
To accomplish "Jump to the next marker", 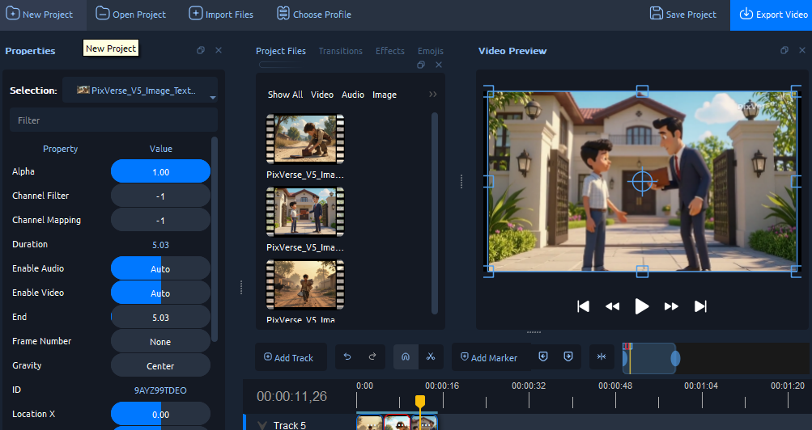I will coord(568,356).
